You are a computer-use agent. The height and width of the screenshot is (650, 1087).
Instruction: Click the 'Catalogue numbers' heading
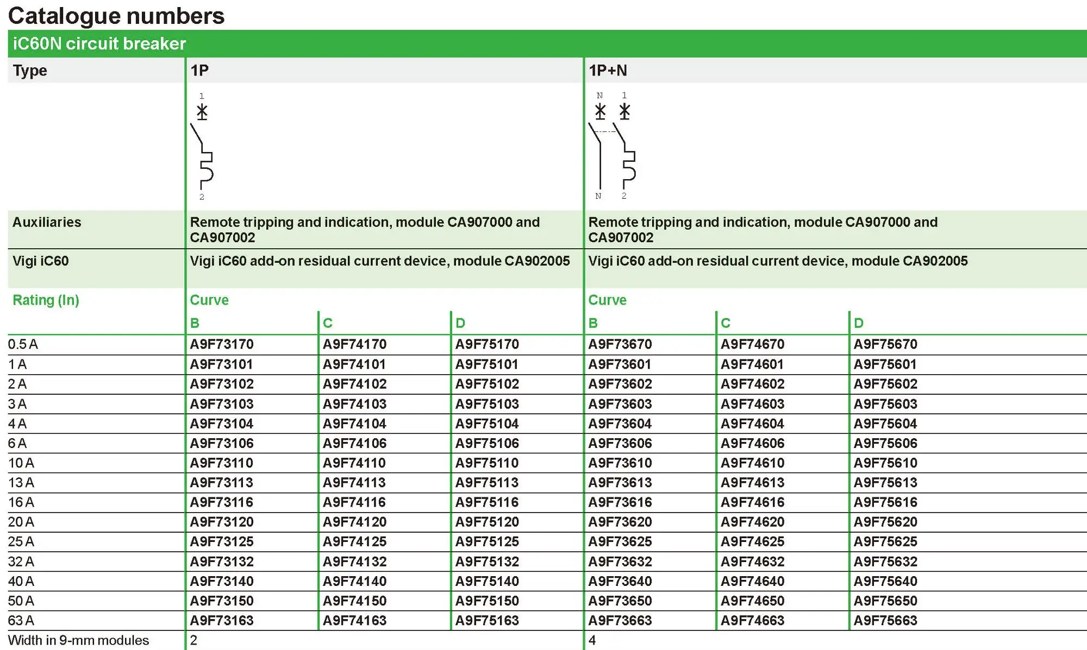(116, 16)
